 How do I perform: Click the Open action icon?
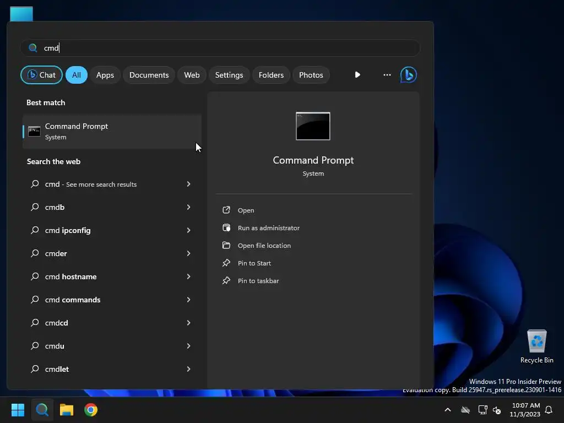tap(226, 210)
